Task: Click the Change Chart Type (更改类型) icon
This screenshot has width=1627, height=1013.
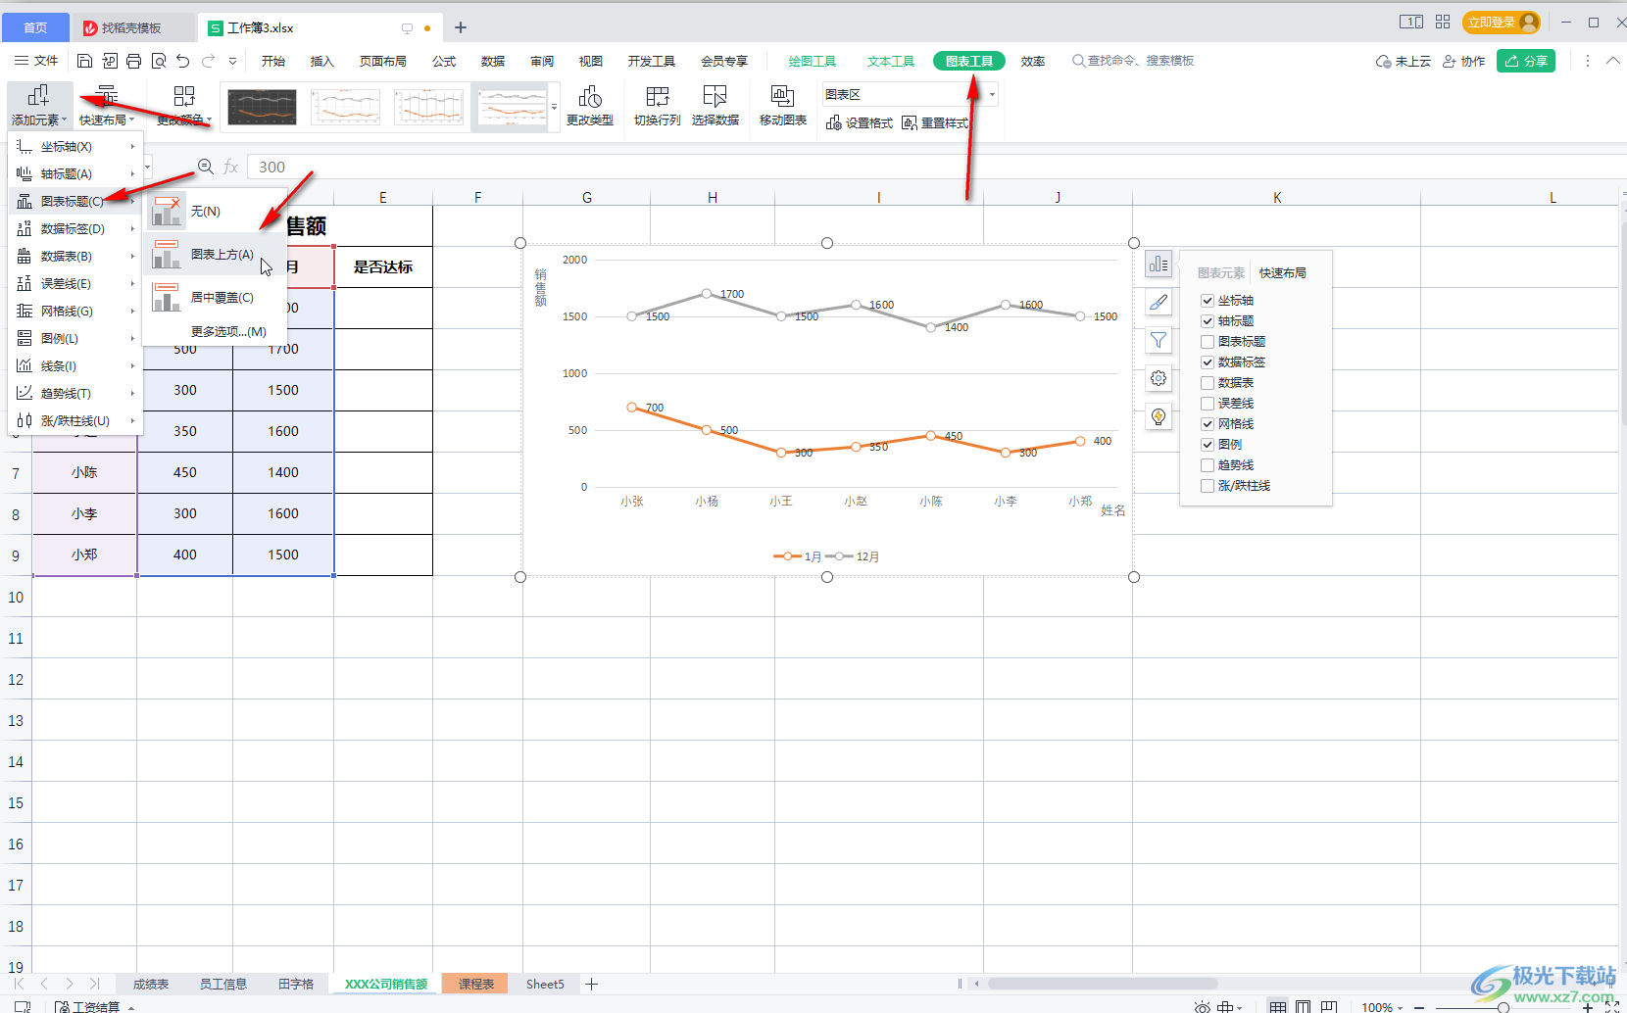Action: pyautogui.click(x=590, y=106)
